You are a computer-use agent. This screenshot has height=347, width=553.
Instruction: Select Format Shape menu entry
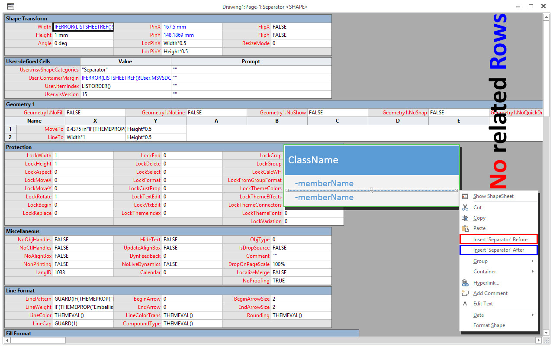pos(489,325)
